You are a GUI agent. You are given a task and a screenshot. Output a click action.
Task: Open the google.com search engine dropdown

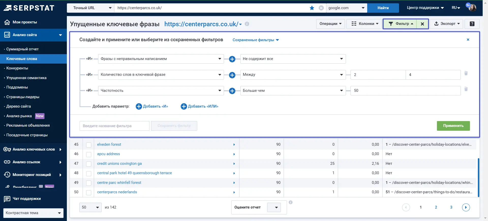346,8
